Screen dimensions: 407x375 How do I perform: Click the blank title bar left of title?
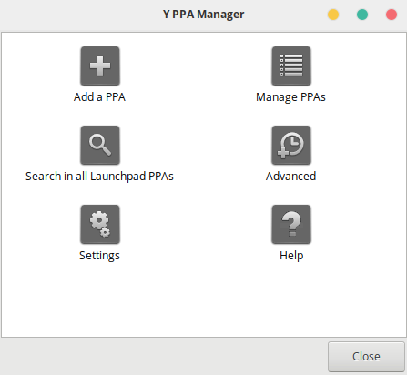(80, 15)
